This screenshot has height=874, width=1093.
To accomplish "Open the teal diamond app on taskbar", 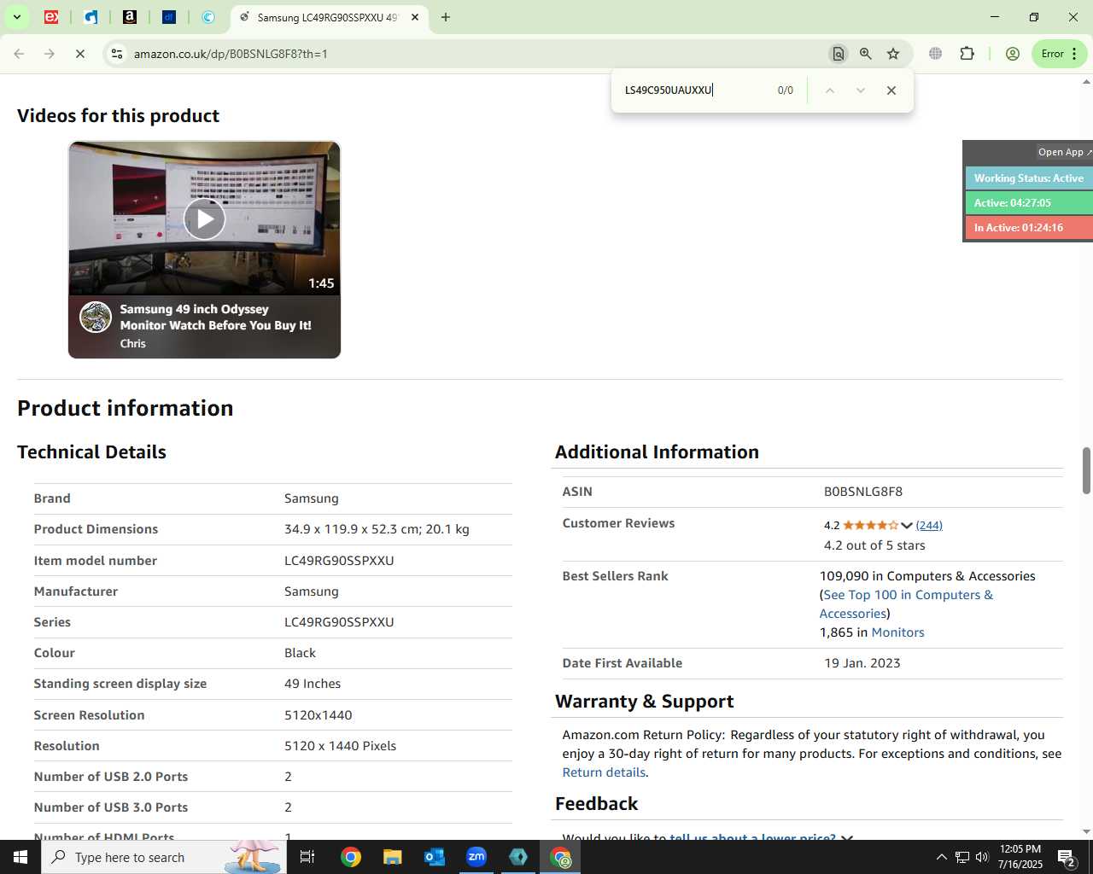I will pos(518,857).
